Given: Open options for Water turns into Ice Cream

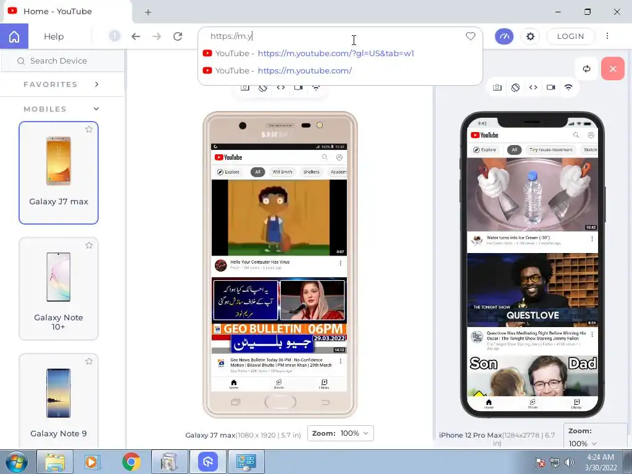Looking at the screenshot, I should pos(592,239).
